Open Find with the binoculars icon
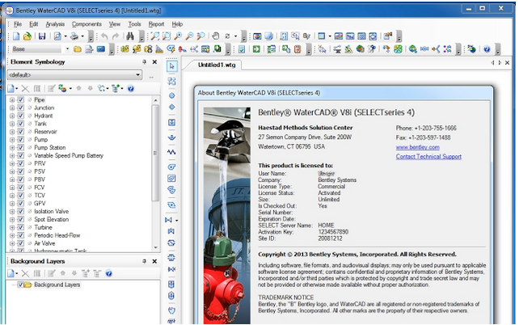 pyautogui.click(x=129, y=36)
